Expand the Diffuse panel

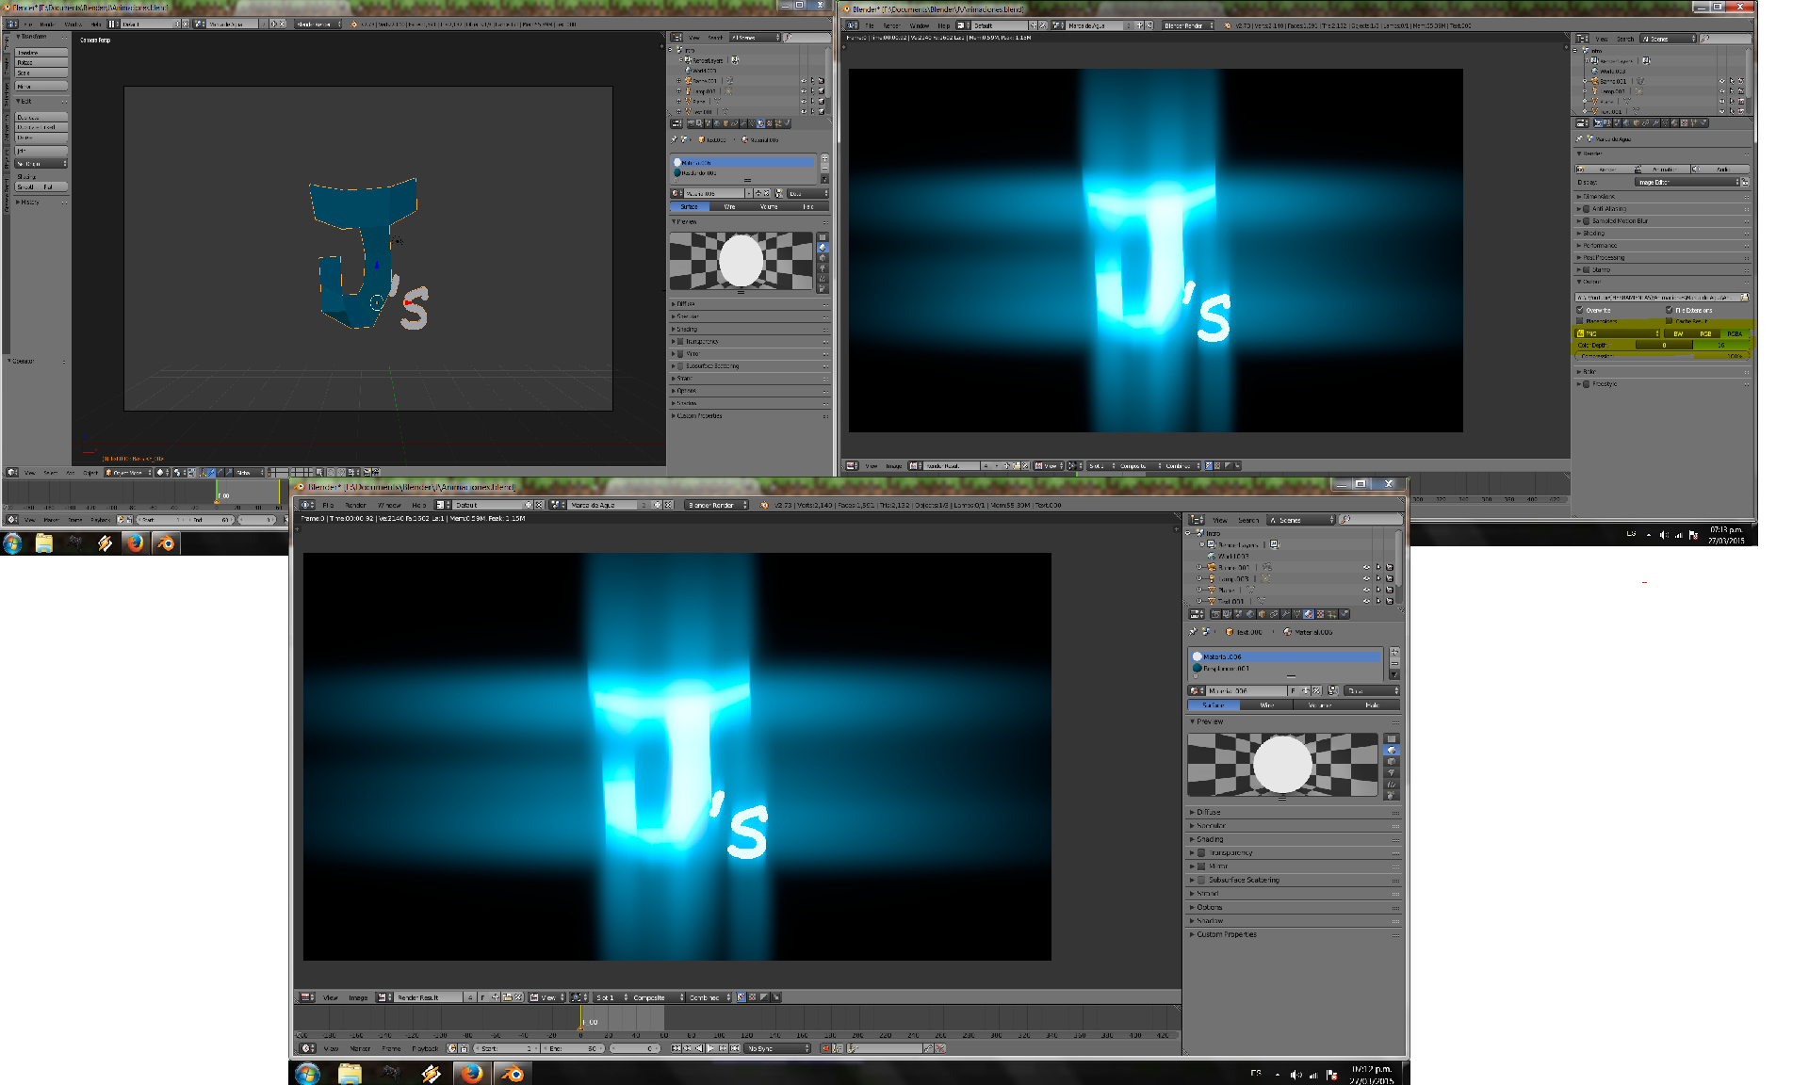pyautogui.click(x=1209, y=812)
